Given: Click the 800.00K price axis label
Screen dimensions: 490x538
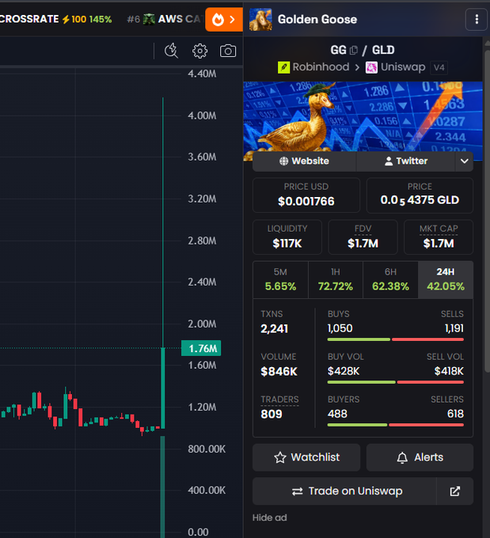Looking at the screenshot, I should (207, 449).
